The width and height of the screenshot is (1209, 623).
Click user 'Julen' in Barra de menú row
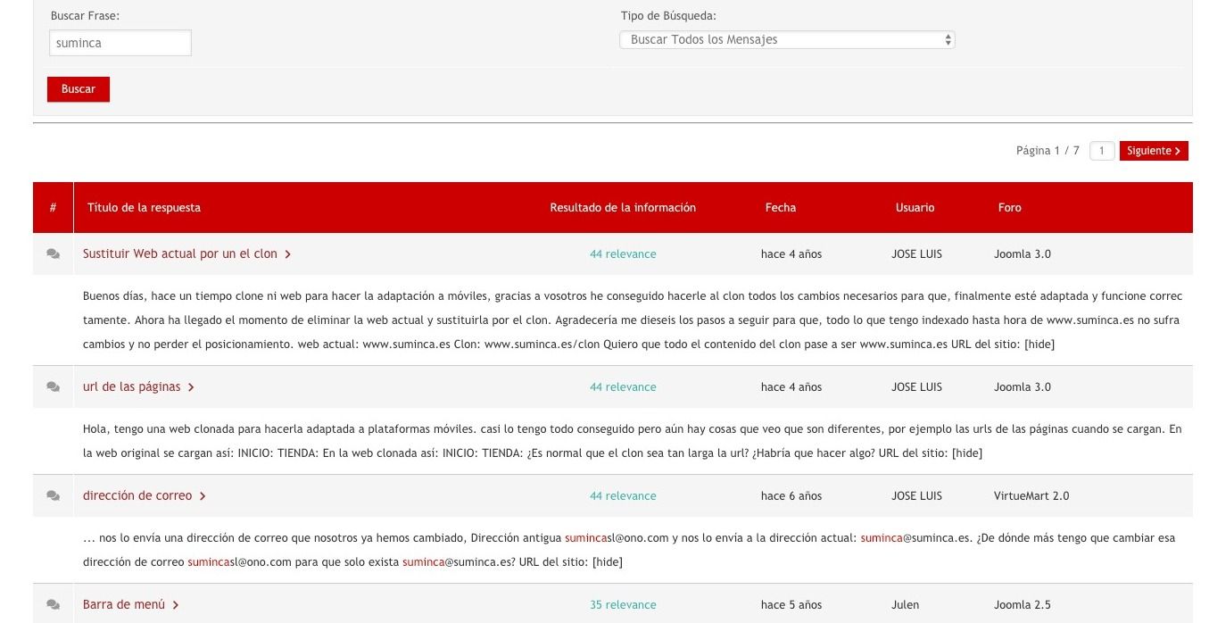point(905,605)
